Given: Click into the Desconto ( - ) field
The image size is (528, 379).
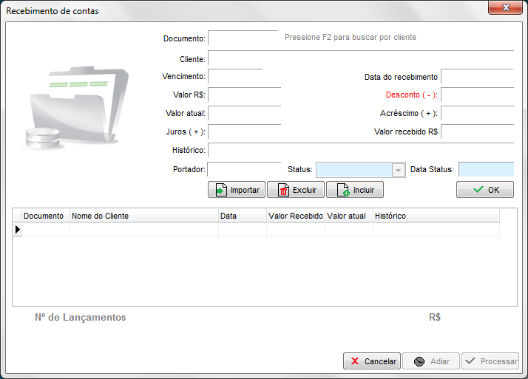Looking at the screenshot, I should (476, 95).
